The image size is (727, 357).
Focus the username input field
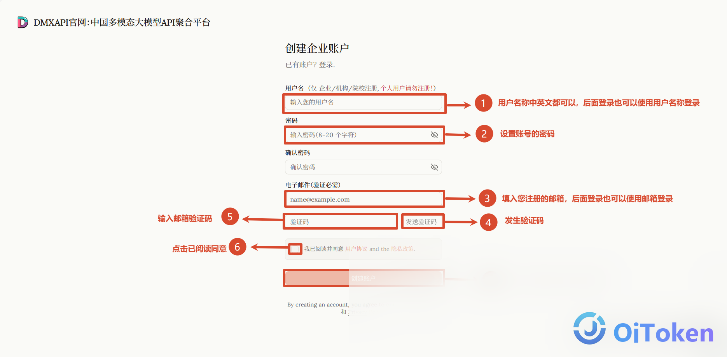[x=363, y=103]
